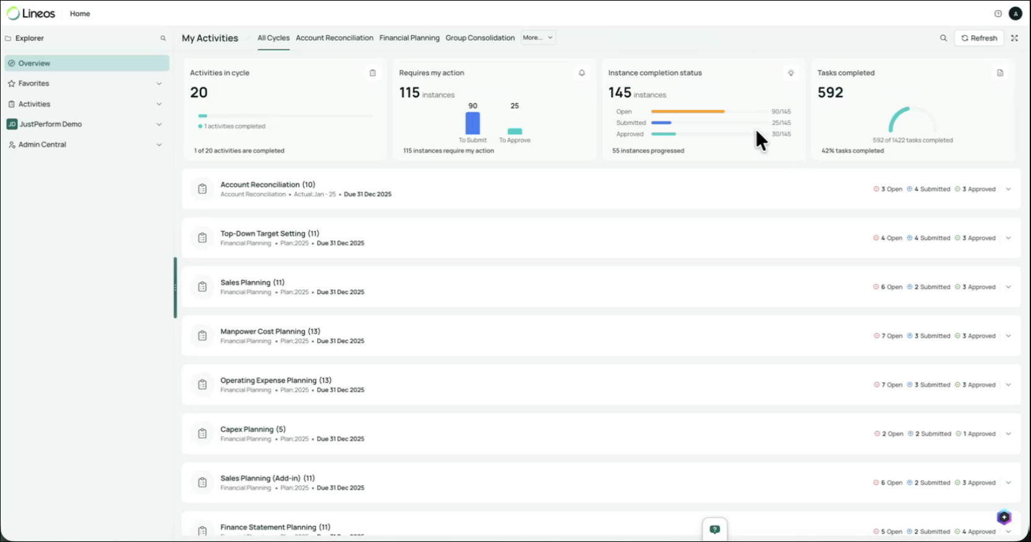
Task: Toggle fullscreen expand icon
Action: [x=1014, y=38]
